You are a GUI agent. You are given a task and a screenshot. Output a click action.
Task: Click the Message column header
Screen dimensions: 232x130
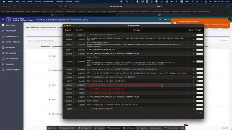(136, 30)
